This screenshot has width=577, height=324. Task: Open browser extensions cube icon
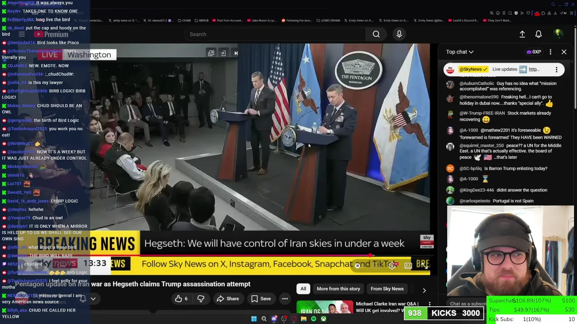pyautogui.click(x=543, y=13)
